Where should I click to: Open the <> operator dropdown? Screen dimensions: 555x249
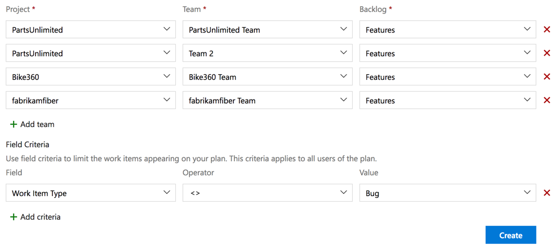point(268,192)
